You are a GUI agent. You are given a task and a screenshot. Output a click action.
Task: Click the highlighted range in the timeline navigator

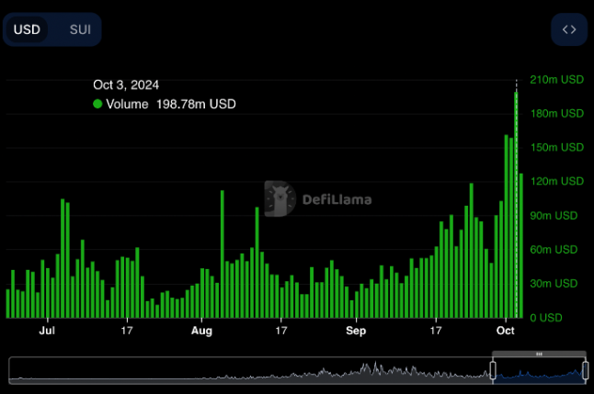[539, 371]
